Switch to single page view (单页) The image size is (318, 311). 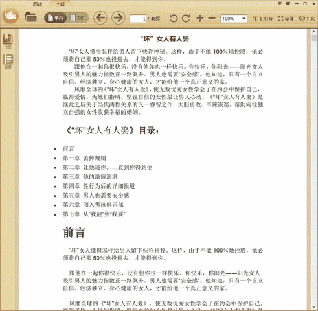click(56, 17)
